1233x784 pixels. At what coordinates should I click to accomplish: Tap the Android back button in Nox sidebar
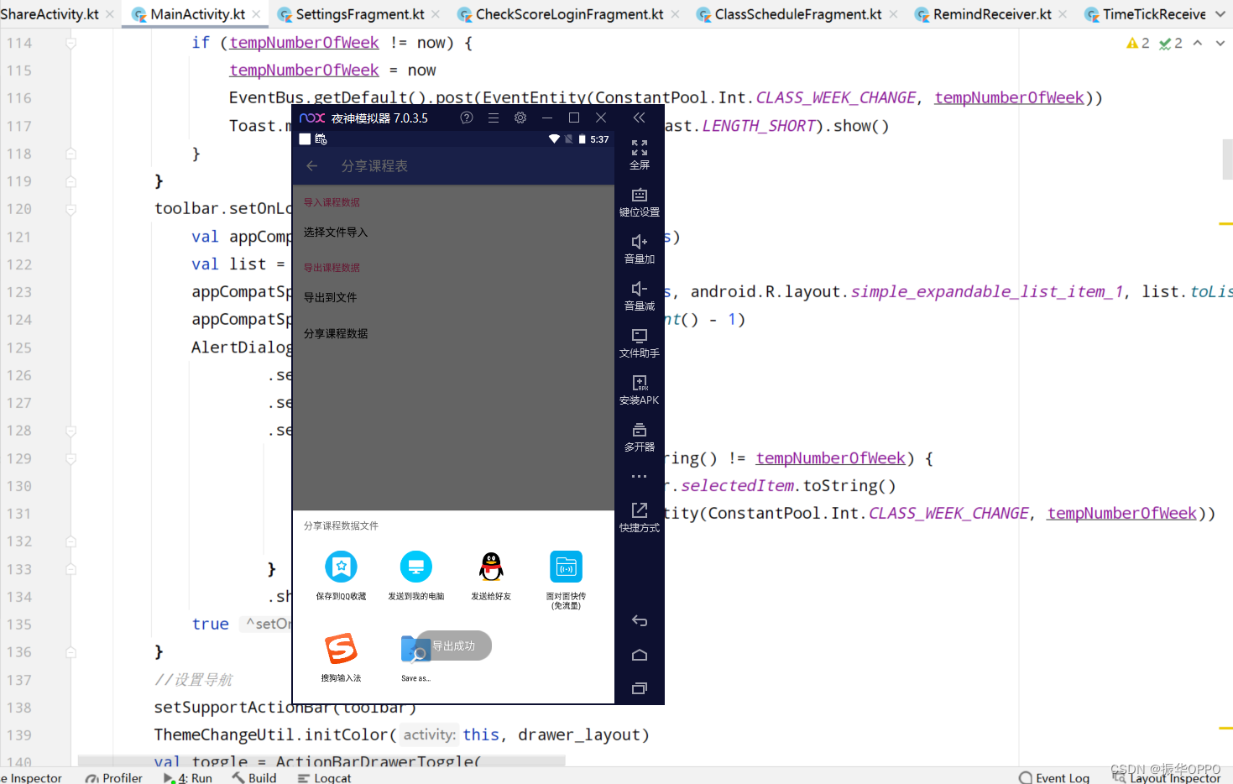point(639,621)
